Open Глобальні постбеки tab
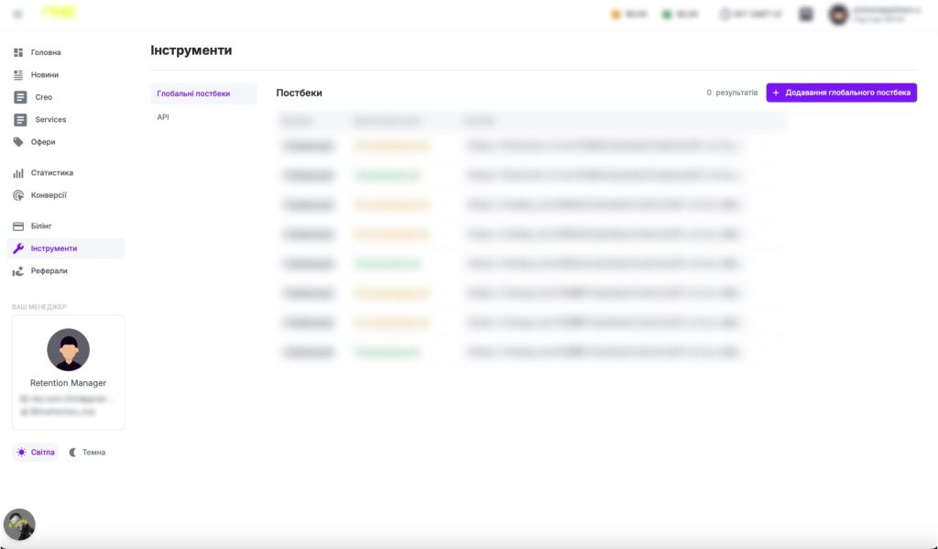Viewport: 938px width, 549px height. point(193,93)
